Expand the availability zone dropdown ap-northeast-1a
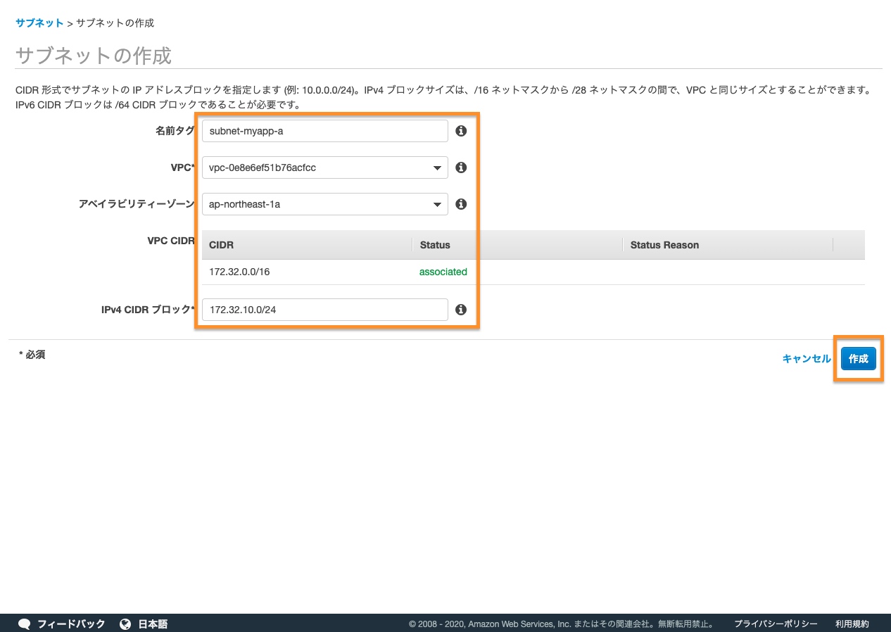The width and height of the screenshot is (891, 632). (x=324, y=204)
